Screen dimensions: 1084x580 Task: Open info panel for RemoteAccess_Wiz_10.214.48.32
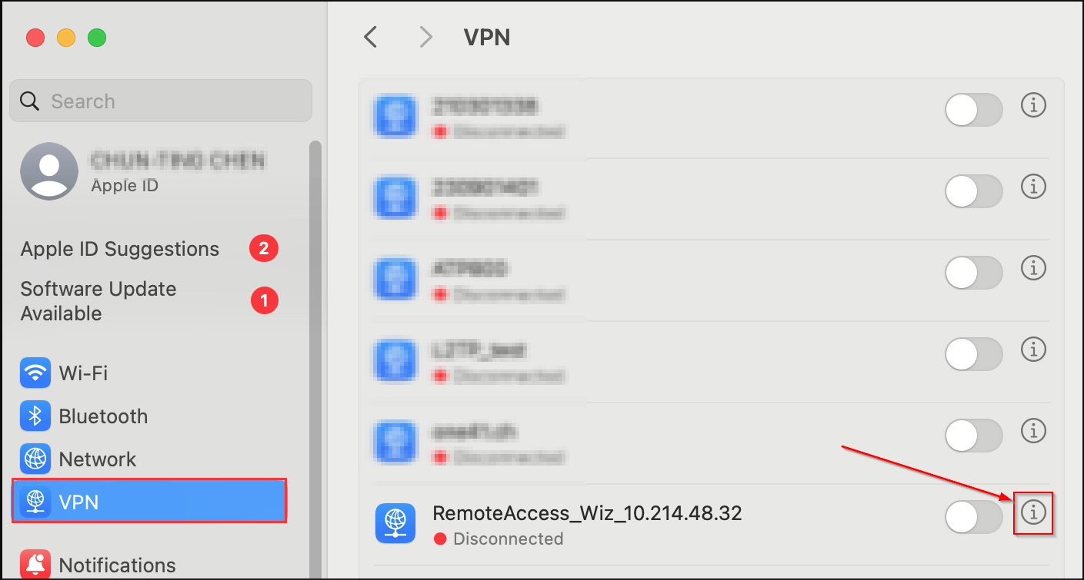[x=1033, y=512]
